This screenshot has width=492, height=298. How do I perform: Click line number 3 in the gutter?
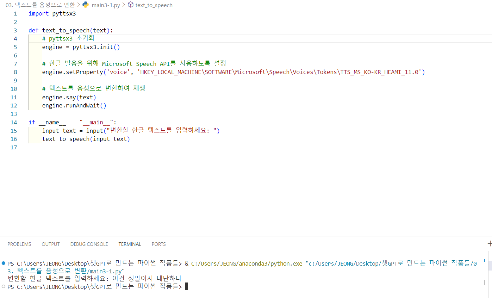coord(15,31)
